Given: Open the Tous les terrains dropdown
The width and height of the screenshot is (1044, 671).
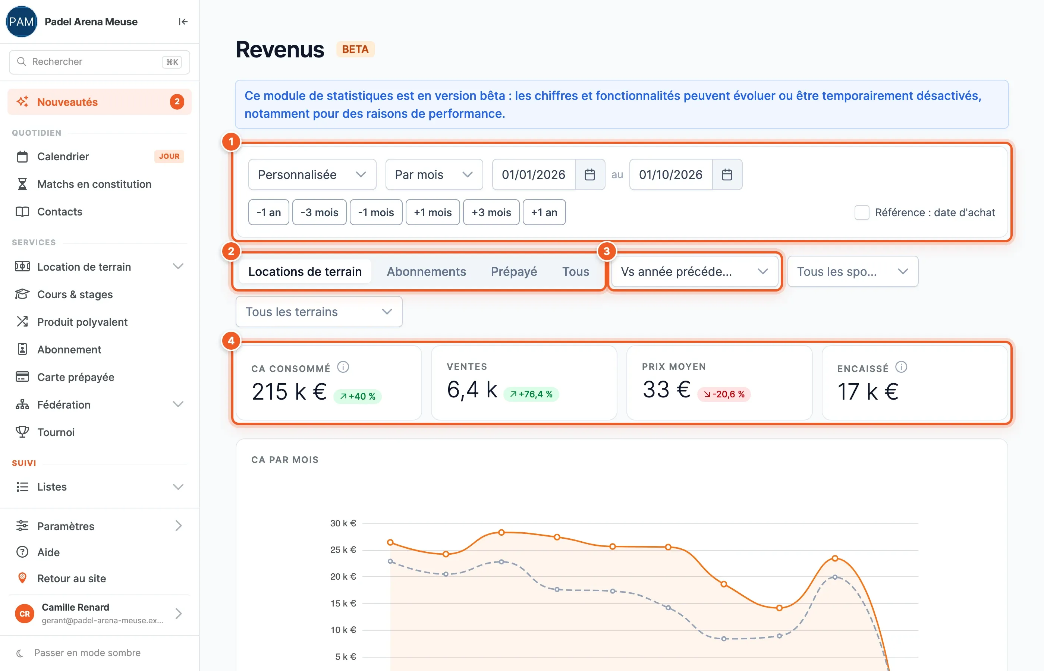Looking at the screenshot, I should pos(319,312).
